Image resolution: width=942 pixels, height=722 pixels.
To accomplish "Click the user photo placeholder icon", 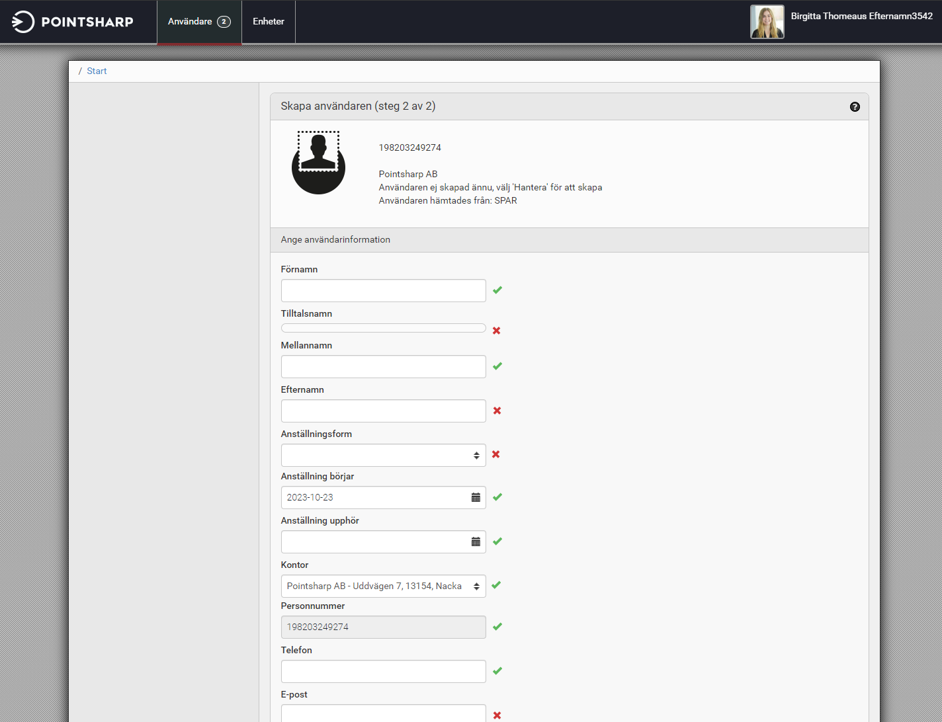I will [318, 163].
